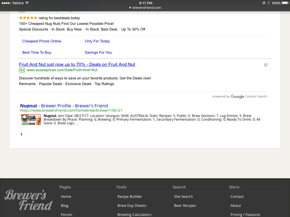This screenshot has height=217, width=290.
Task: Tap the Tools footer heading
Action: pyautogui.click(x=121, y=187)
